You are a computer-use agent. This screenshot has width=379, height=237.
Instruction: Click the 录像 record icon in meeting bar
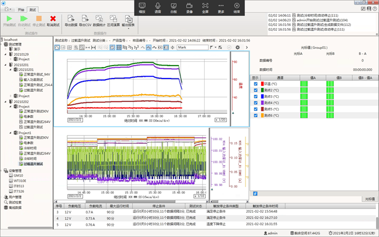[189, 6]
